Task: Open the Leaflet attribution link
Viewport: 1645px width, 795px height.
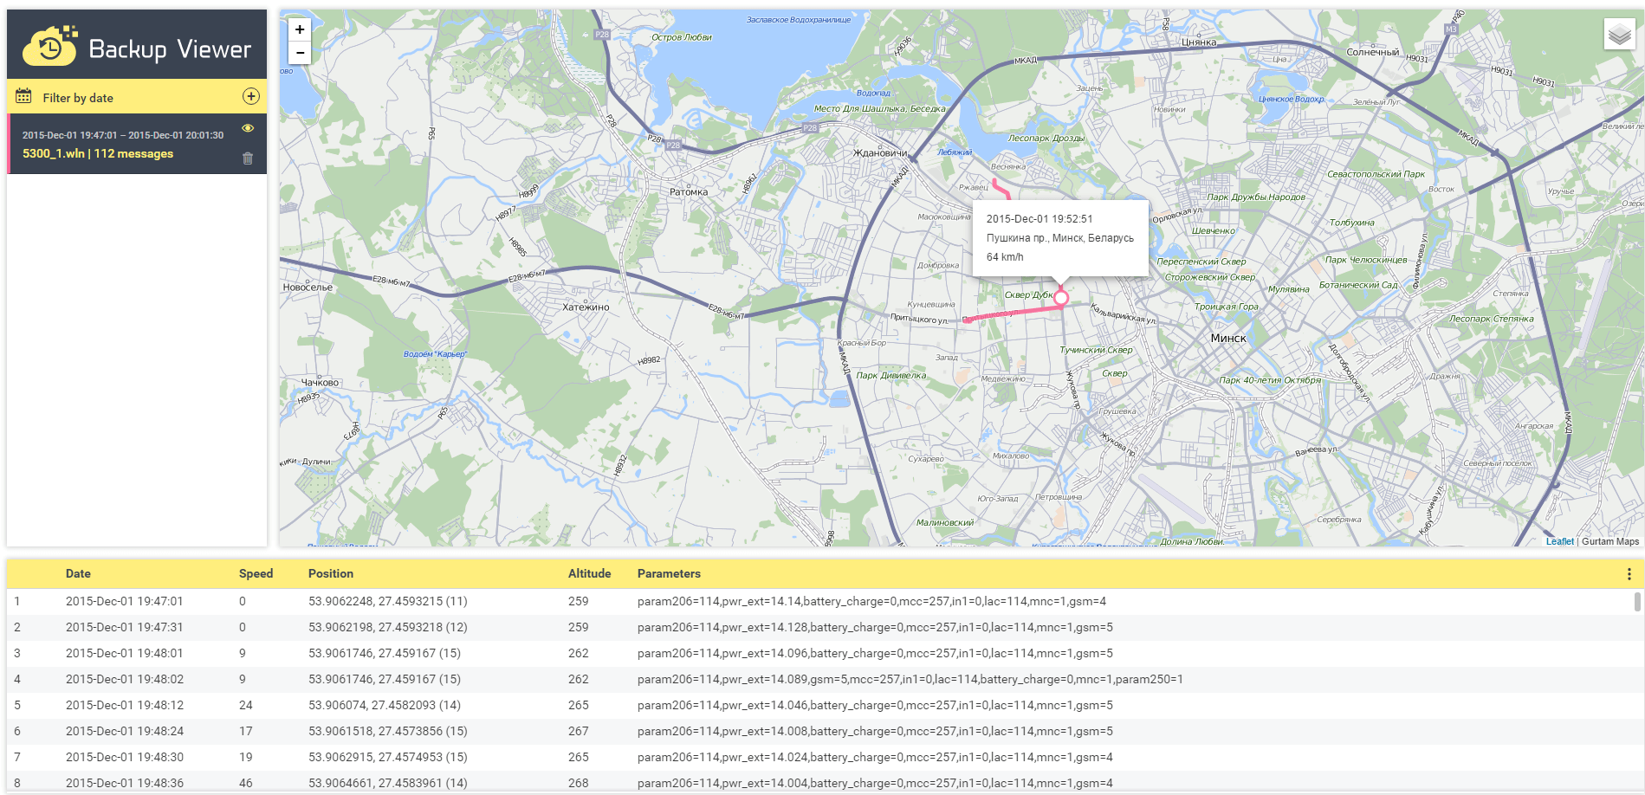Action: pyautogui.click(x=1559, y=541)
